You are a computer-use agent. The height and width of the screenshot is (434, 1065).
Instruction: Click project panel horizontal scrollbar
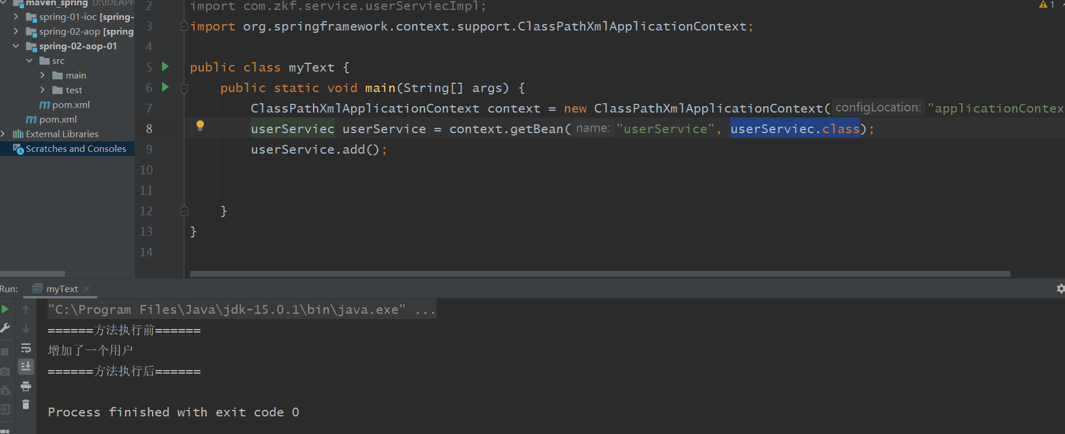[32, 274]
